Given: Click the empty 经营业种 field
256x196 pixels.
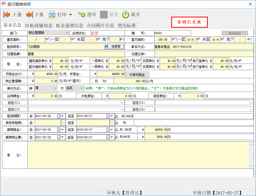Looking at the screenshot, I should [x=204, y=54].
